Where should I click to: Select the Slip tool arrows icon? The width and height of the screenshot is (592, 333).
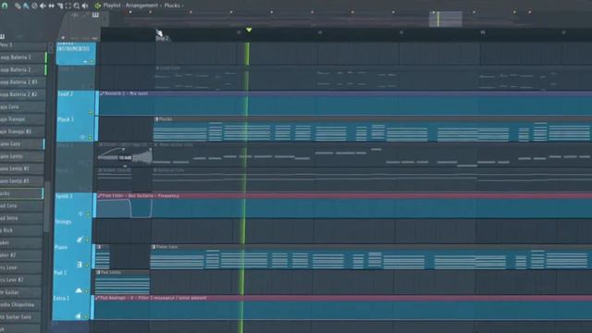coord(51,6)
